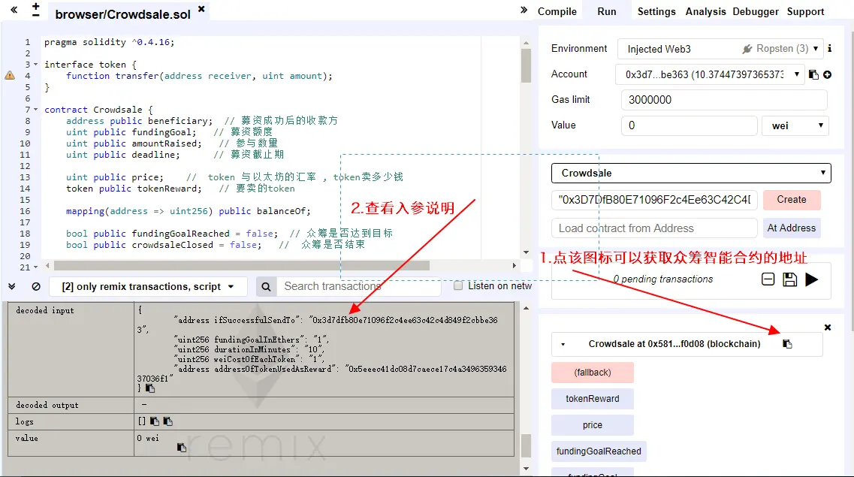The image size is (854, 477).
Task: Open the Support tab
Action: (x=805, y=11)
